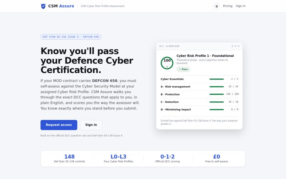The height and width of the screenshot is (179, 286).
Task: Click the Request access button
Action: (59, 125)
